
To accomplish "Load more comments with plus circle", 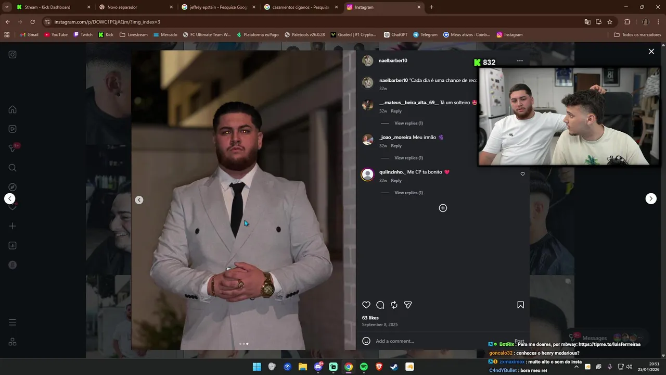I will (443, 208).
